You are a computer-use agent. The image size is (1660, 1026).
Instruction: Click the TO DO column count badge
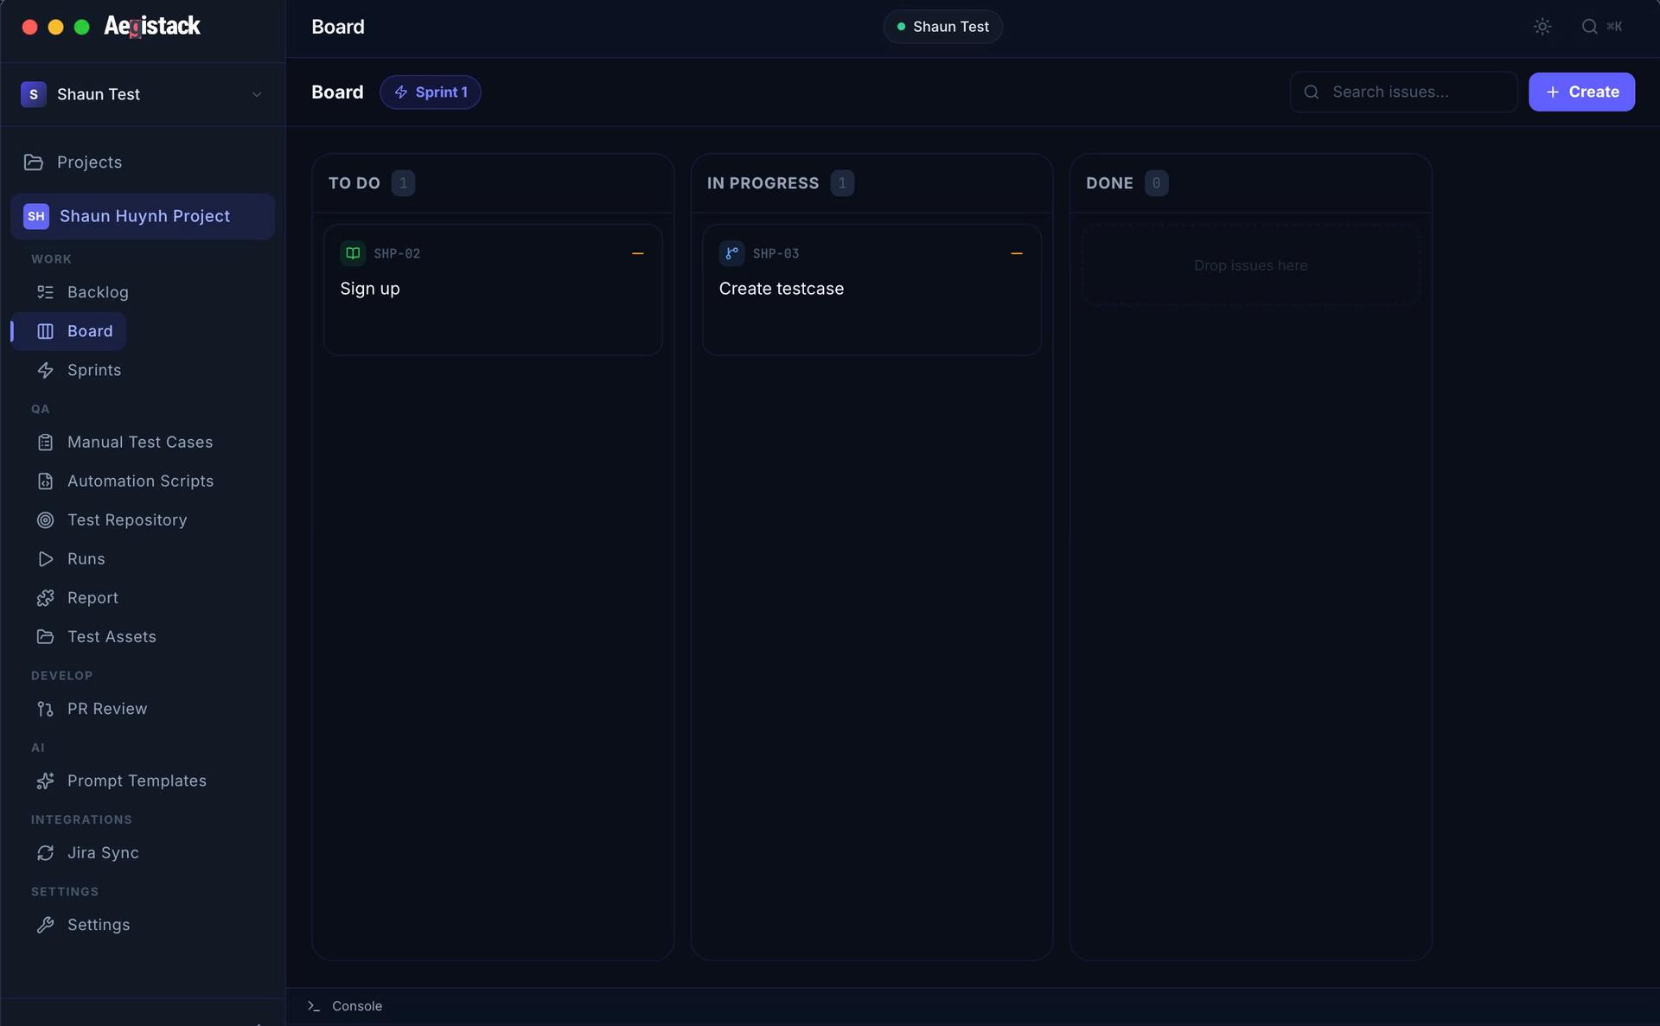click(x=403, y=183)
